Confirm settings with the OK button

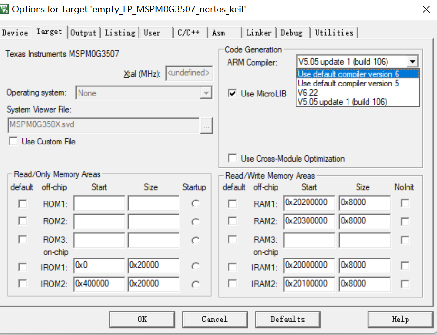coord(142,319)
